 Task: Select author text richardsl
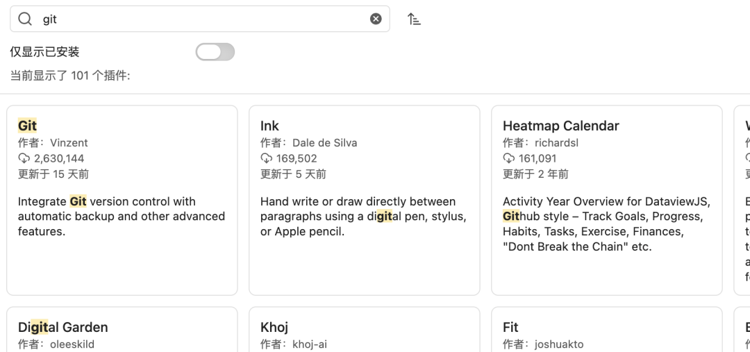pyautogui.click(x=556, y=143)
